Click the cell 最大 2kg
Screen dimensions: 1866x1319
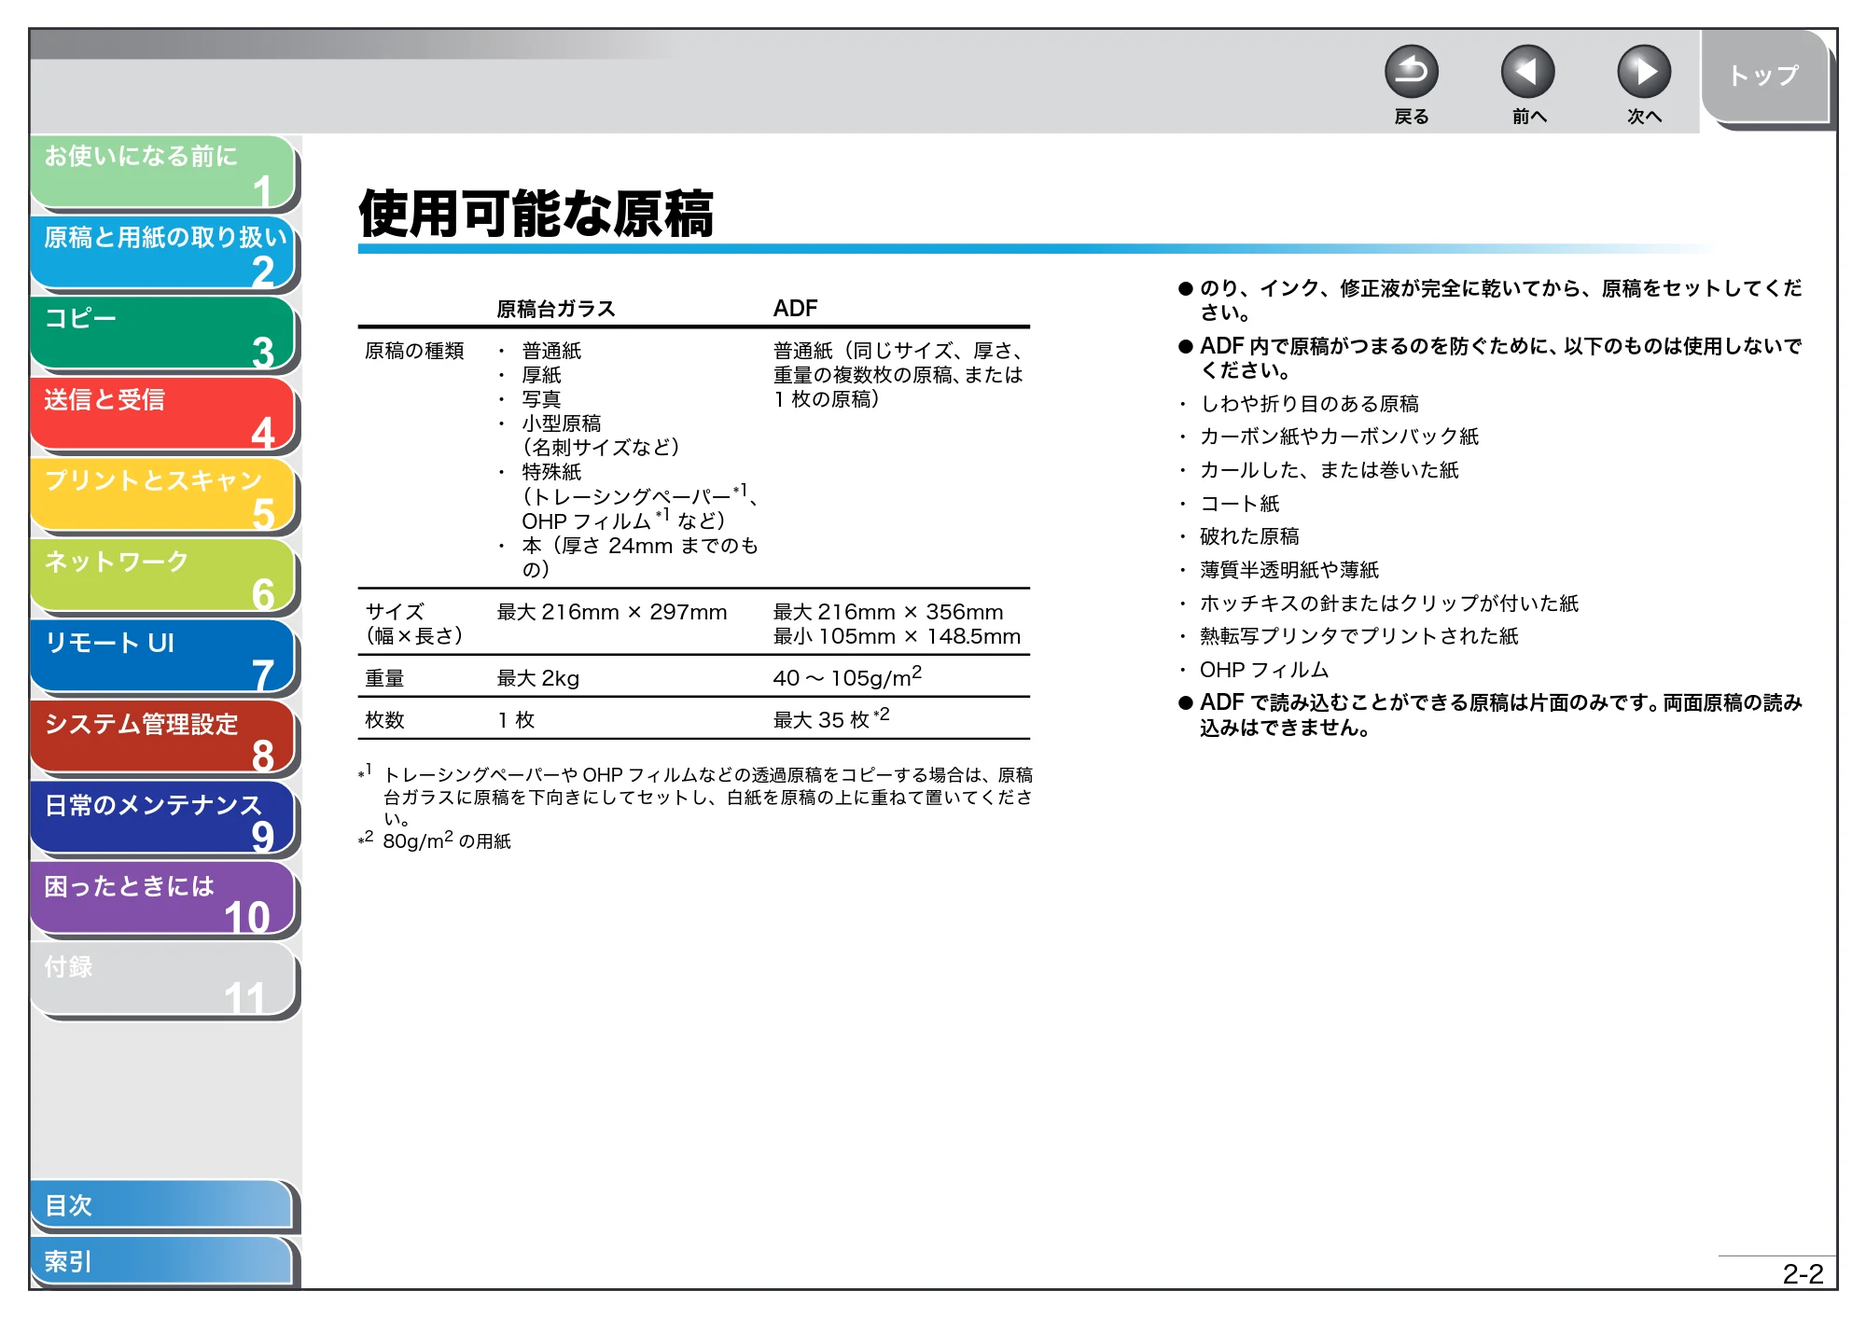point(538,678)
